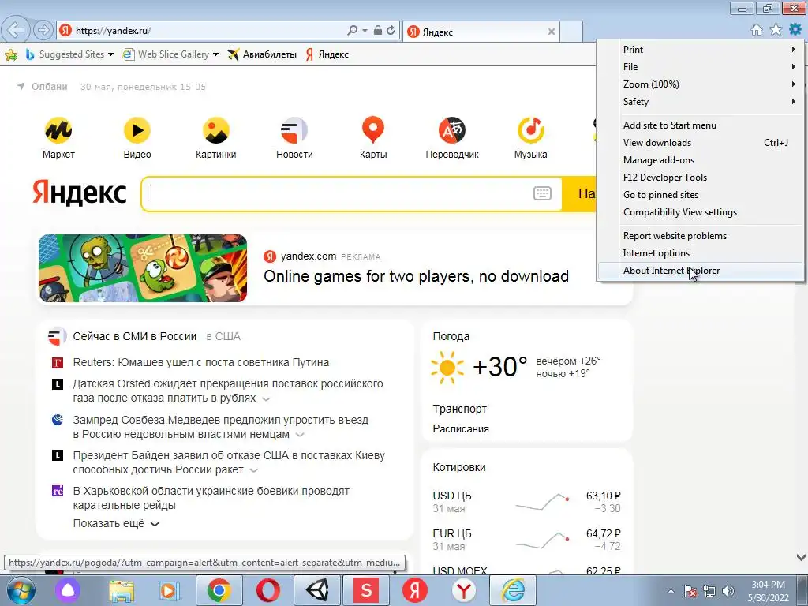Open Yandex Market icon
This screenshot has width=808, height=606.
[58, 130]
